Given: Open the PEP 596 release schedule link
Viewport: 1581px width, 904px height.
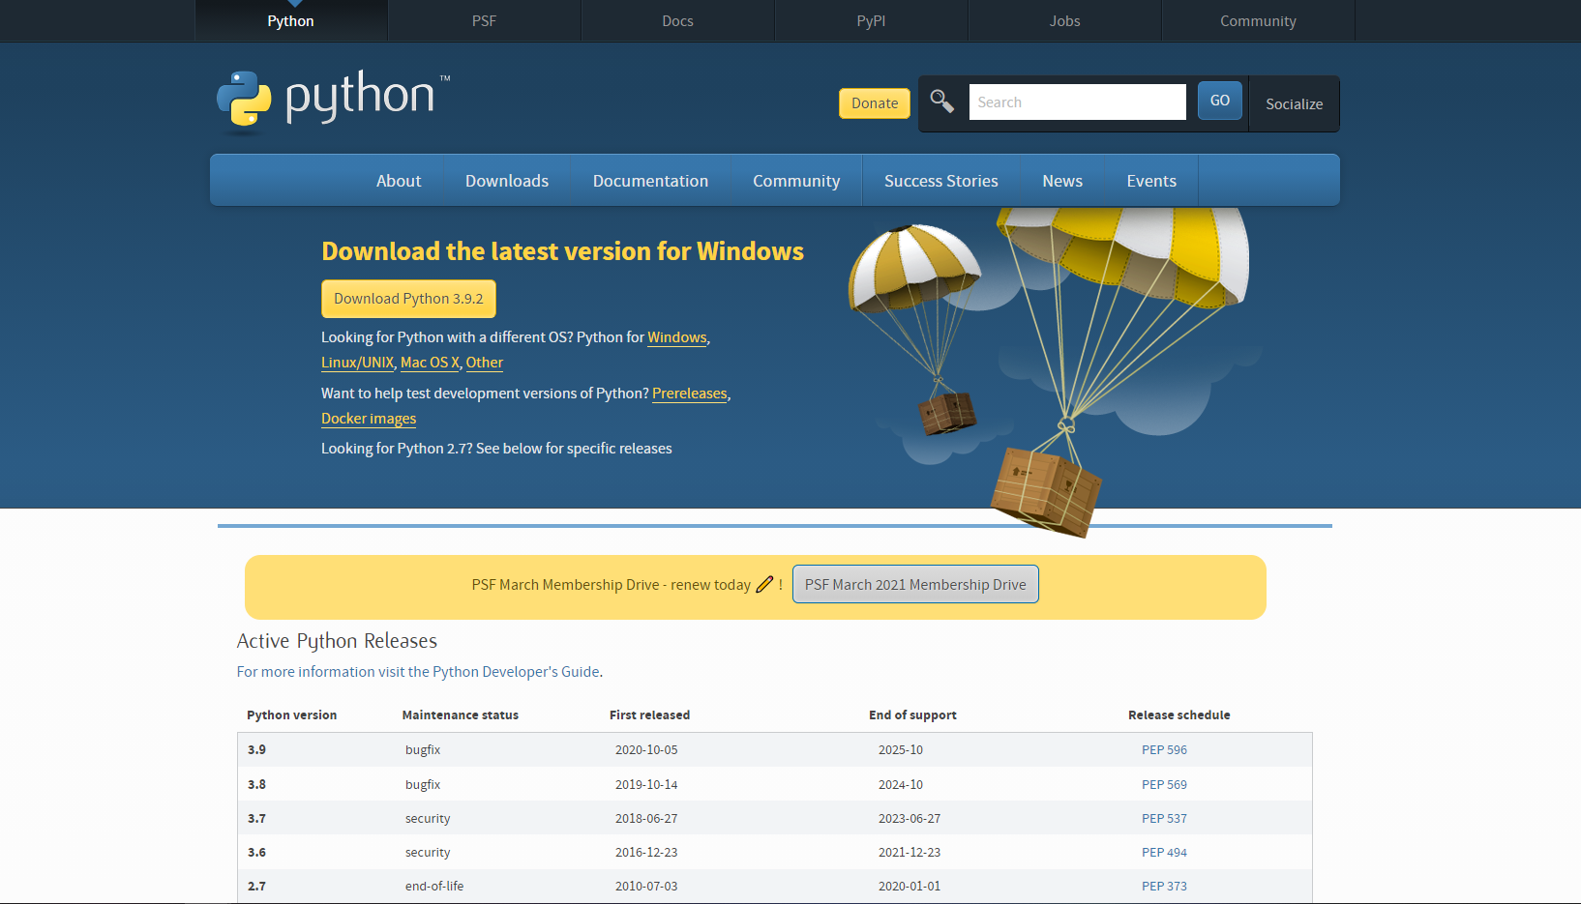Looking at the screenshot, I should [x=1164, y=750].
